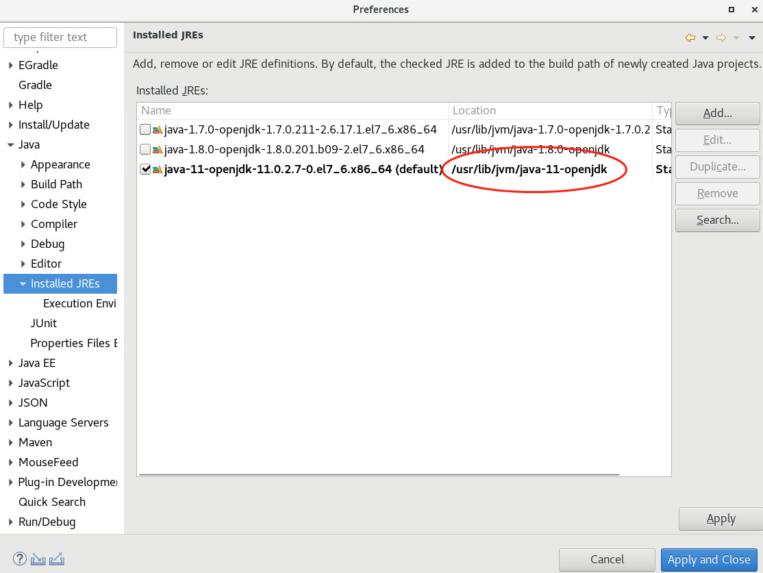
Task: Uncheck the java-11-openjdk default JRE
Action: pos(145,169)
